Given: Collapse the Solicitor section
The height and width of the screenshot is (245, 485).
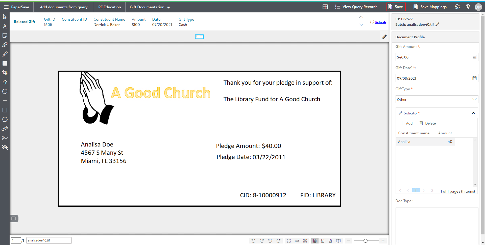Looking at the screenshot, I should point(473,113).
